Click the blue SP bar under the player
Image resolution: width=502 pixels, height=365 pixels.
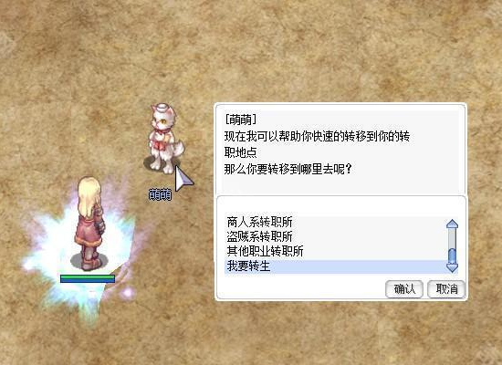click(x=88, y=280)
